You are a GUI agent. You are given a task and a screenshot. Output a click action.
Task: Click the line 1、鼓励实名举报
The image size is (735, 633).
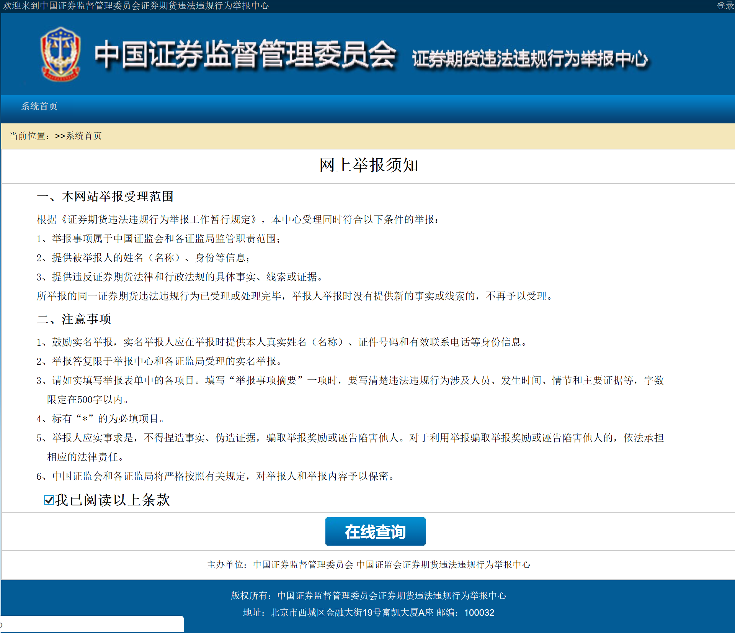pos(283,342)
